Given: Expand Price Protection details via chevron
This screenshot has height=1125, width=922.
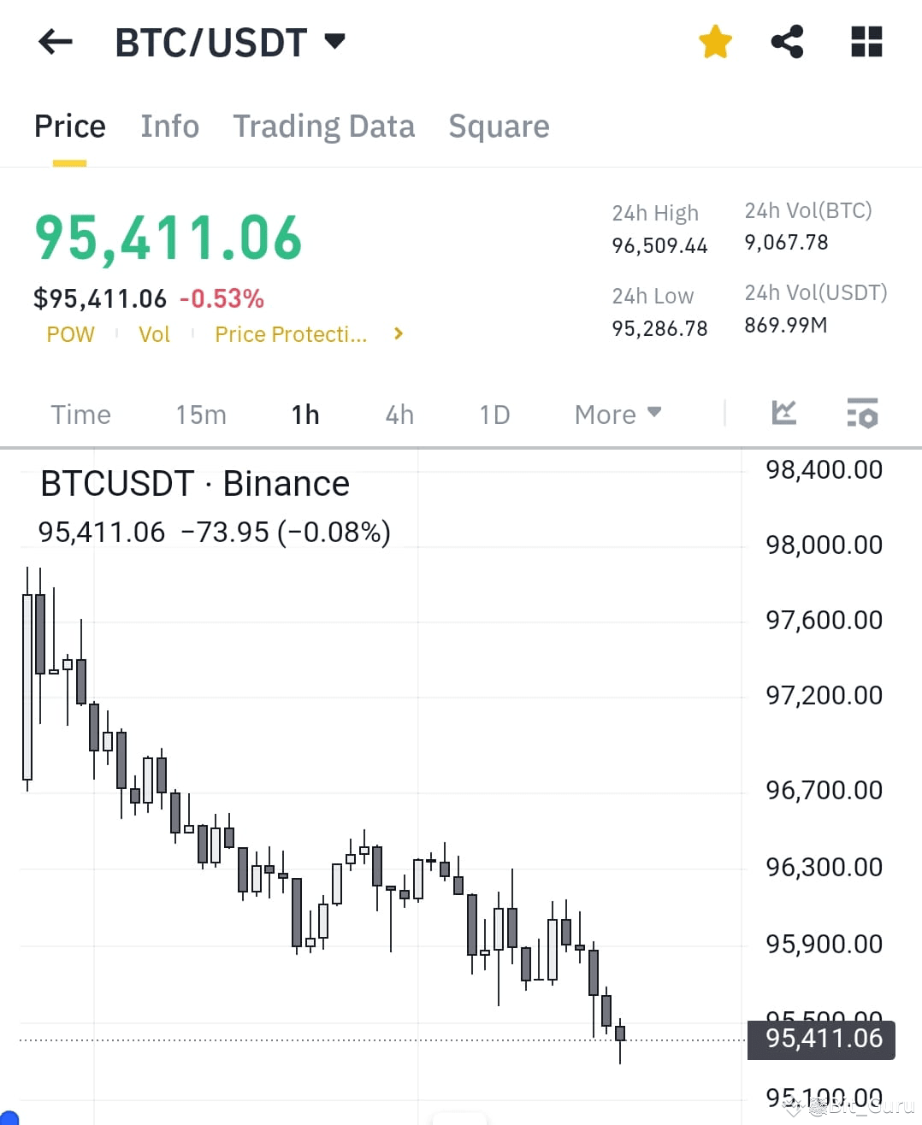Looking at the screenshot, I should point(398,334).
